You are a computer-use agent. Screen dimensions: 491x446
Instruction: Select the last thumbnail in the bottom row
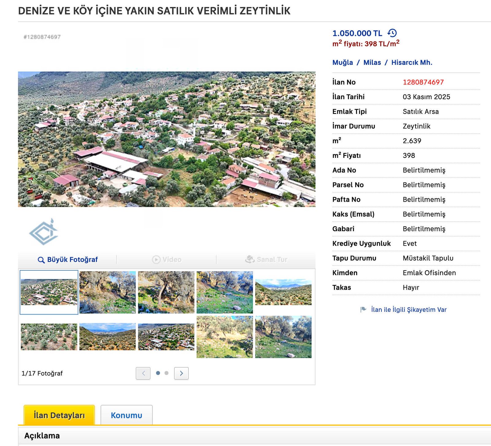pos(283,337)
